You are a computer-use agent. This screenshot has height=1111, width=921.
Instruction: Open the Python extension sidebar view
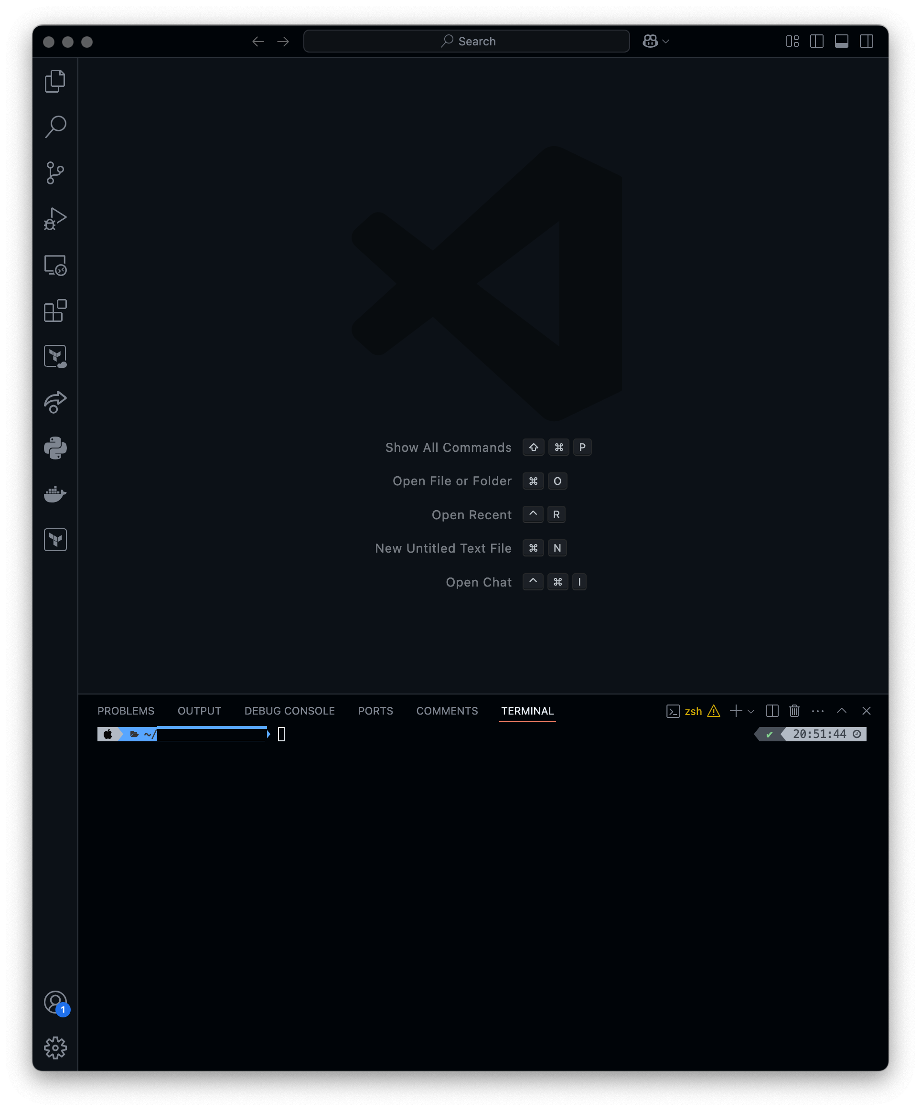point(55,448)
